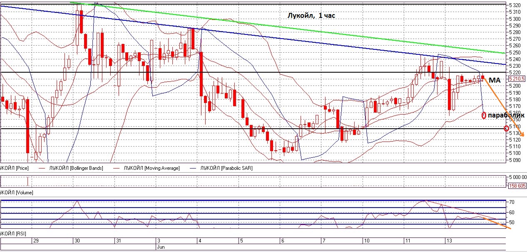This screenshot has height=252, width=527.
Task: Click the 5 120 price axis label
Action: point(515,139)
